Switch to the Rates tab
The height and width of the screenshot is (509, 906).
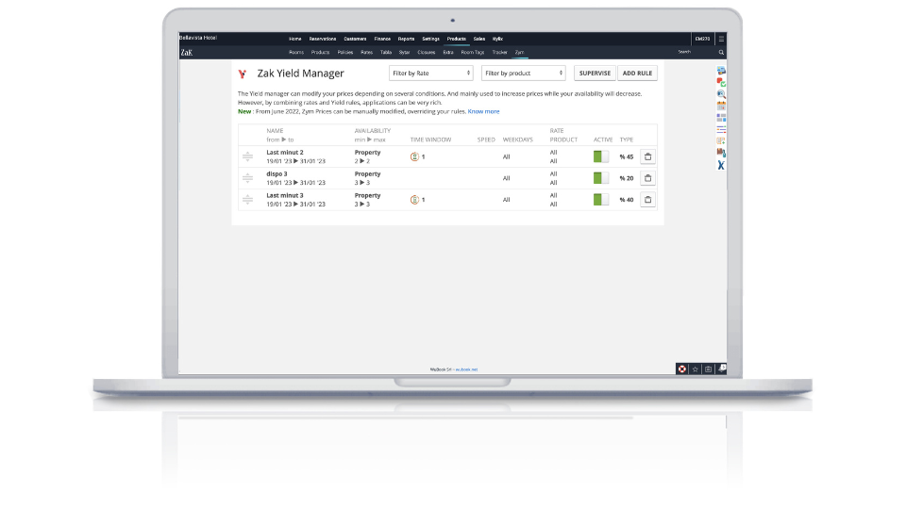click(366, 53)
